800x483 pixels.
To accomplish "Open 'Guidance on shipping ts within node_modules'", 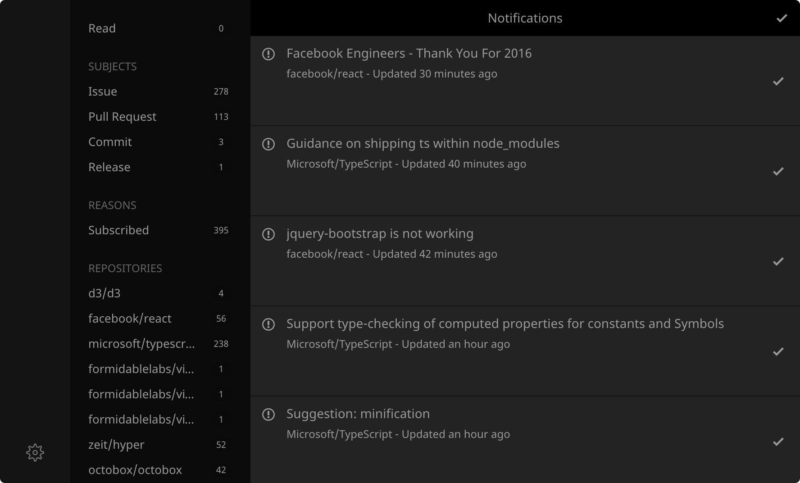I will [423, 143].
